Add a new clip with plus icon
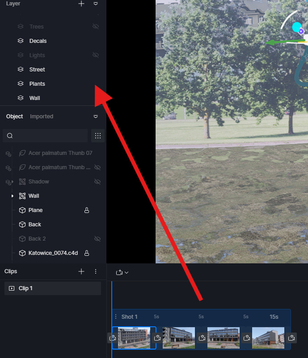This screenshot has width=308, height=358. coord(81,271)
